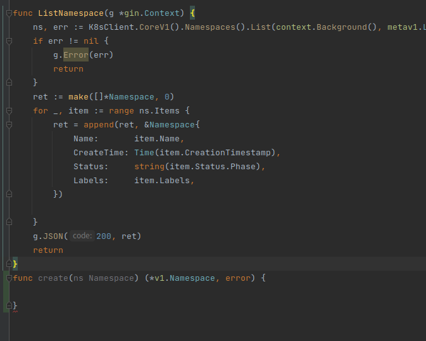Click the 'gin' package in the function parameter
Image resolution: width=426 pixels, height=341 pixels.
tap(132, 13)
